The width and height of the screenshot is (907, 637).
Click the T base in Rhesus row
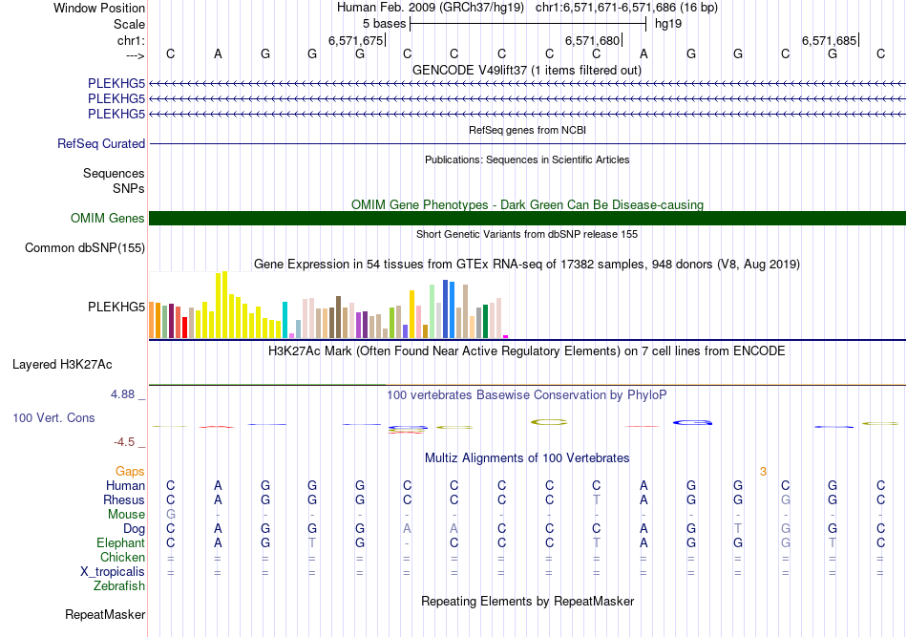[597, 499]
